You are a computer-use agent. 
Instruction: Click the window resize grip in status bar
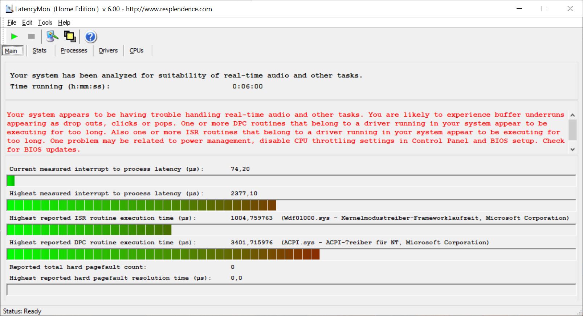tap(579, 312)
